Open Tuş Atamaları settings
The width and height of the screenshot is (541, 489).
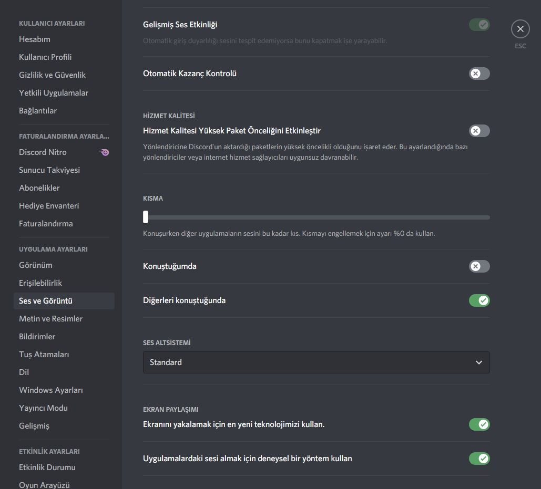pyautogui.click(x=44, y=355)
